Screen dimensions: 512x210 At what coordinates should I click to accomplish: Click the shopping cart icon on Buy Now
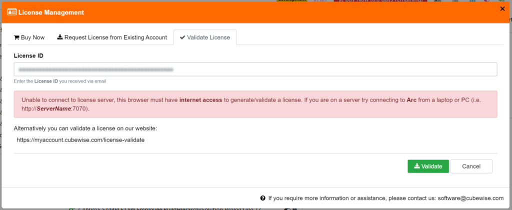(x=16, y=37)
